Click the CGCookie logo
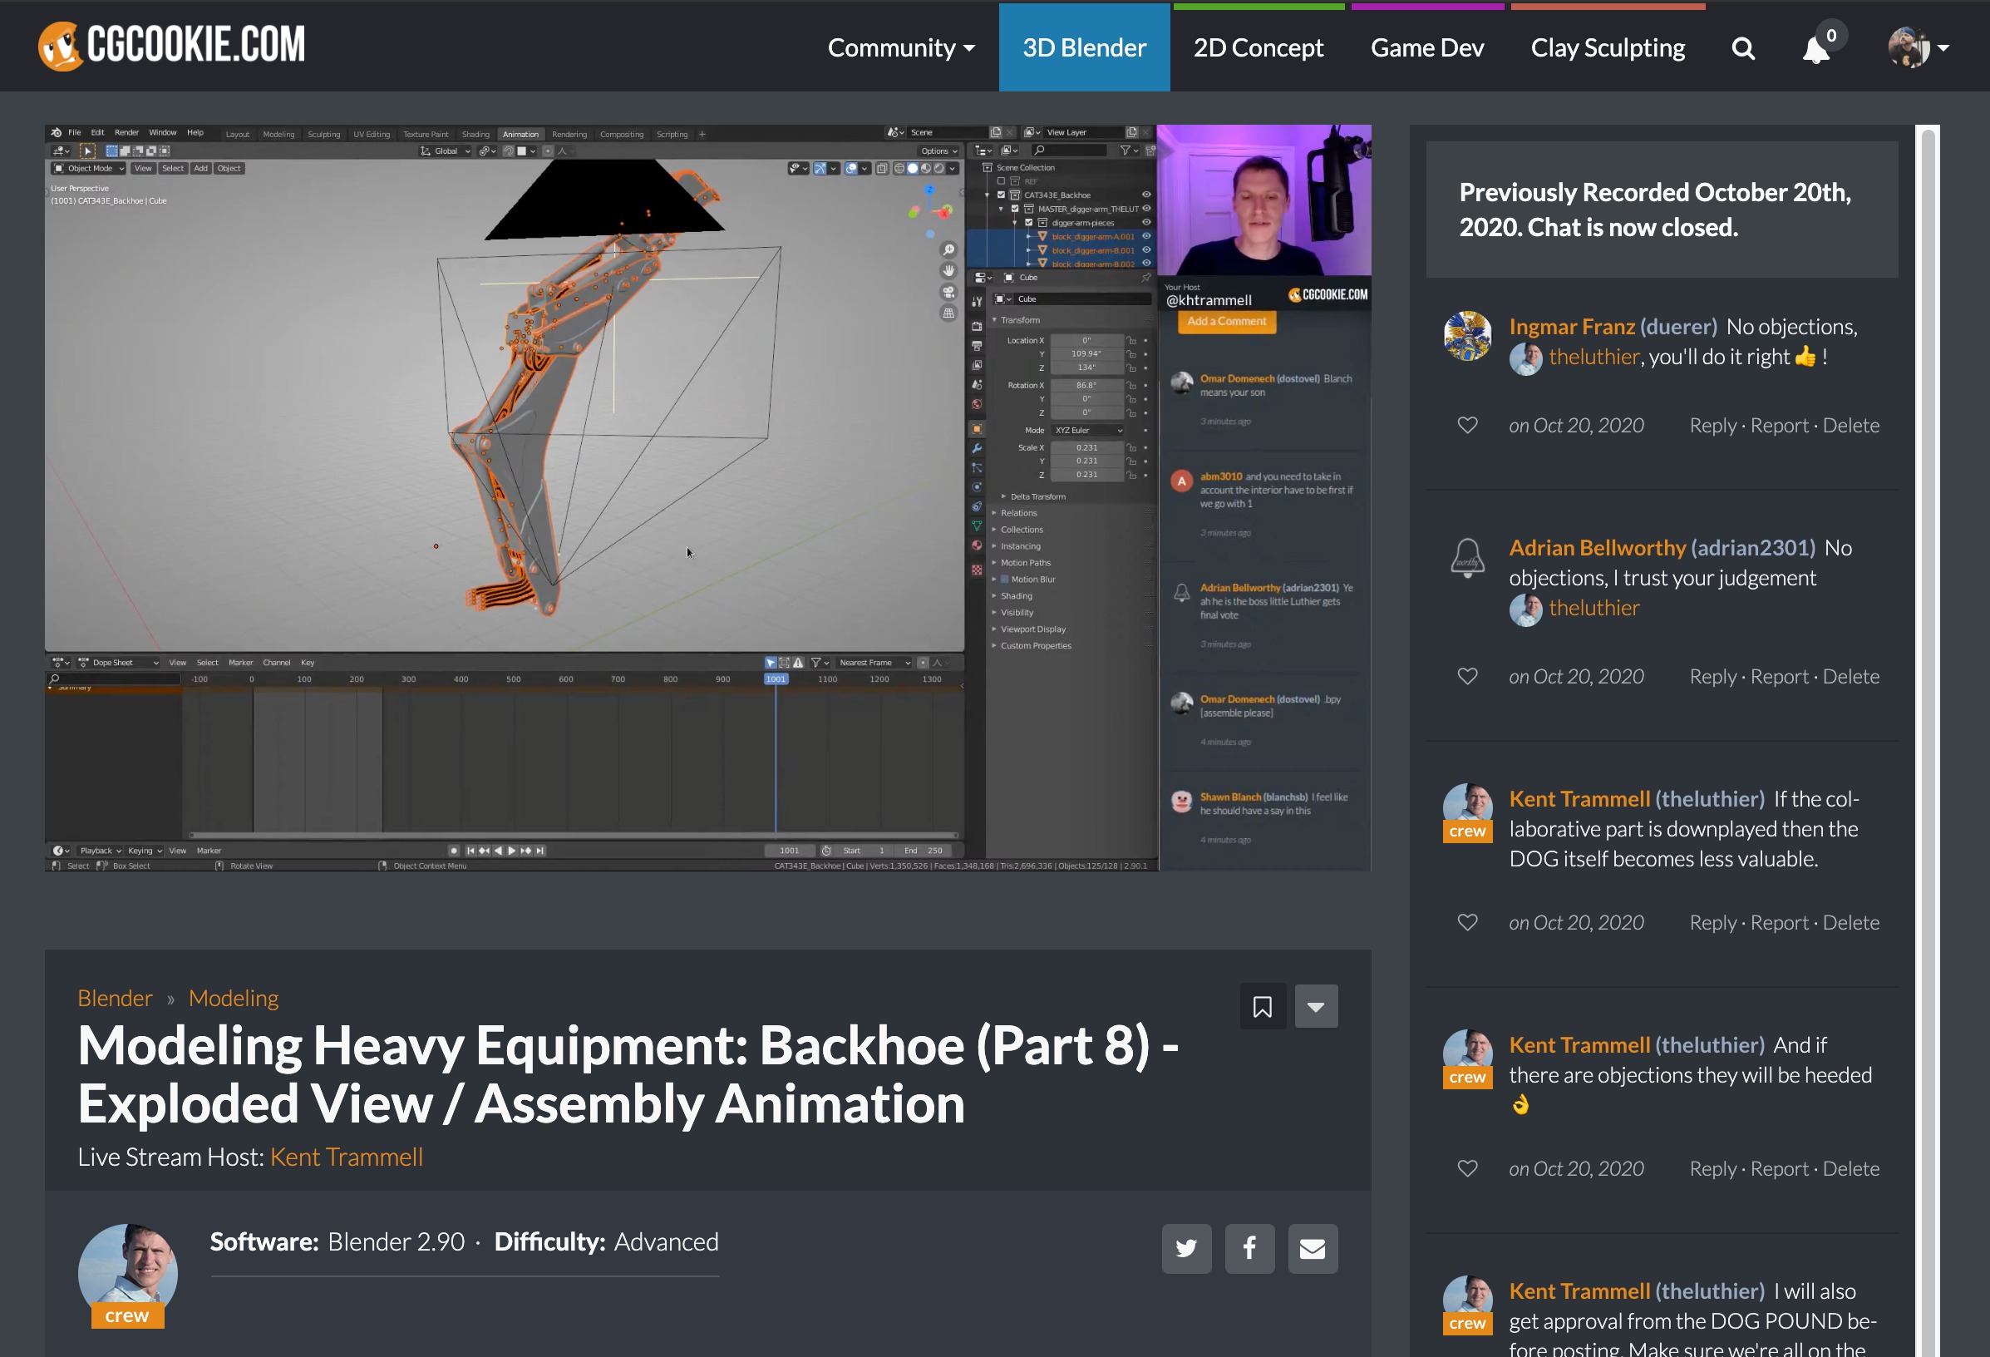Screen dimensions: 1990x1357 [171, 46]
